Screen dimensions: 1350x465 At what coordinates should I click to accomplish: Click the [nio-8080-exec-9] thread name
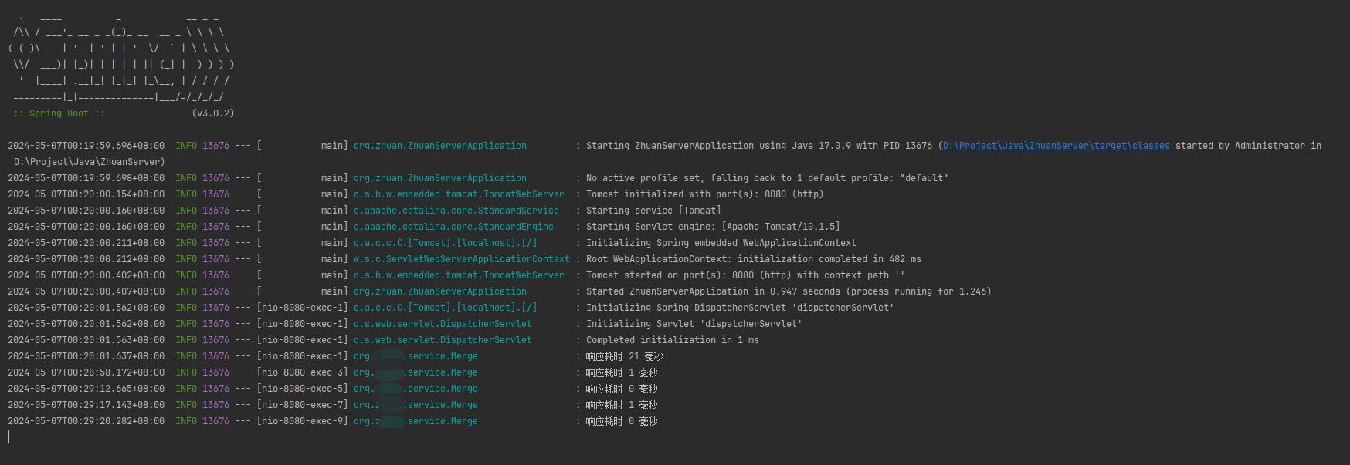tap(302, 421)
